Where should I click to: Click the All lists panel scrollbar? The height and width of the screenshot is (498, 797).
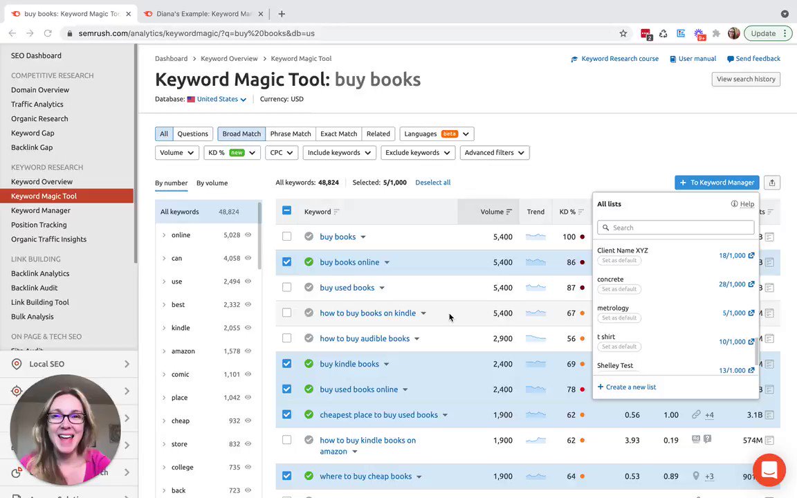[x=757, y=351]
